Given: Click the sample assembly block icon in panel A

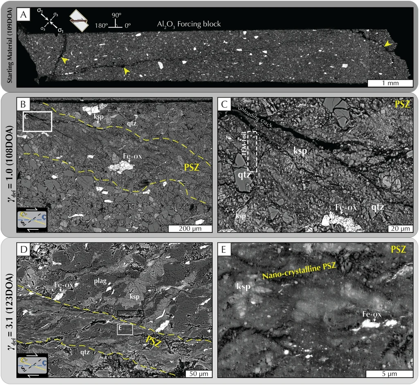Looking at the screenshot, I should coord(79,21).
